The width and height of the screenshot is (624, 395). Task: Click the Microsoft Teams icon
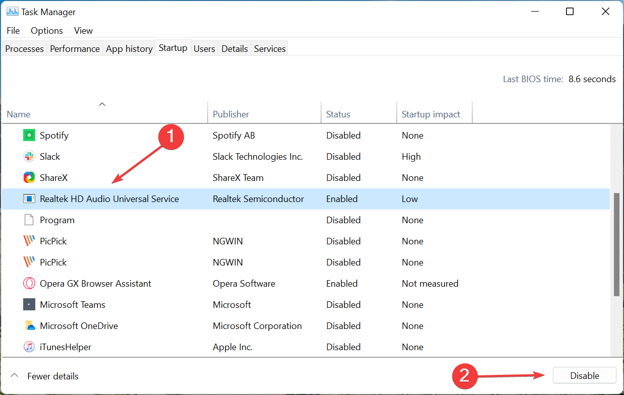[x=29, y=305]
